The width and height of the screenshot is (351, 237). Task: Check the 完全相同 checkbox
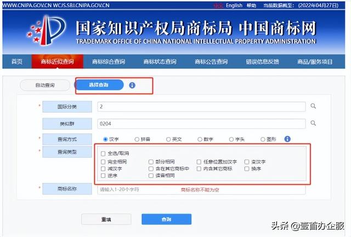103,162
